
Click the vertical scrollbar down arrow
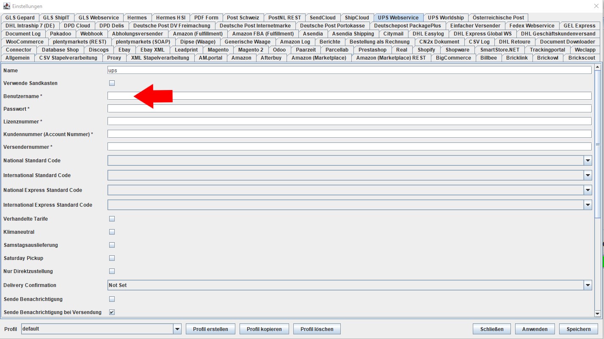point(598,313)
